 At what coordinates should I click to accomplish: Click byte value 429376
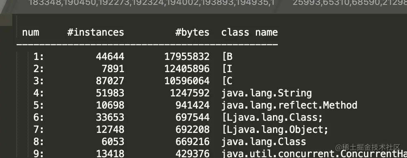tap(193, 154)
